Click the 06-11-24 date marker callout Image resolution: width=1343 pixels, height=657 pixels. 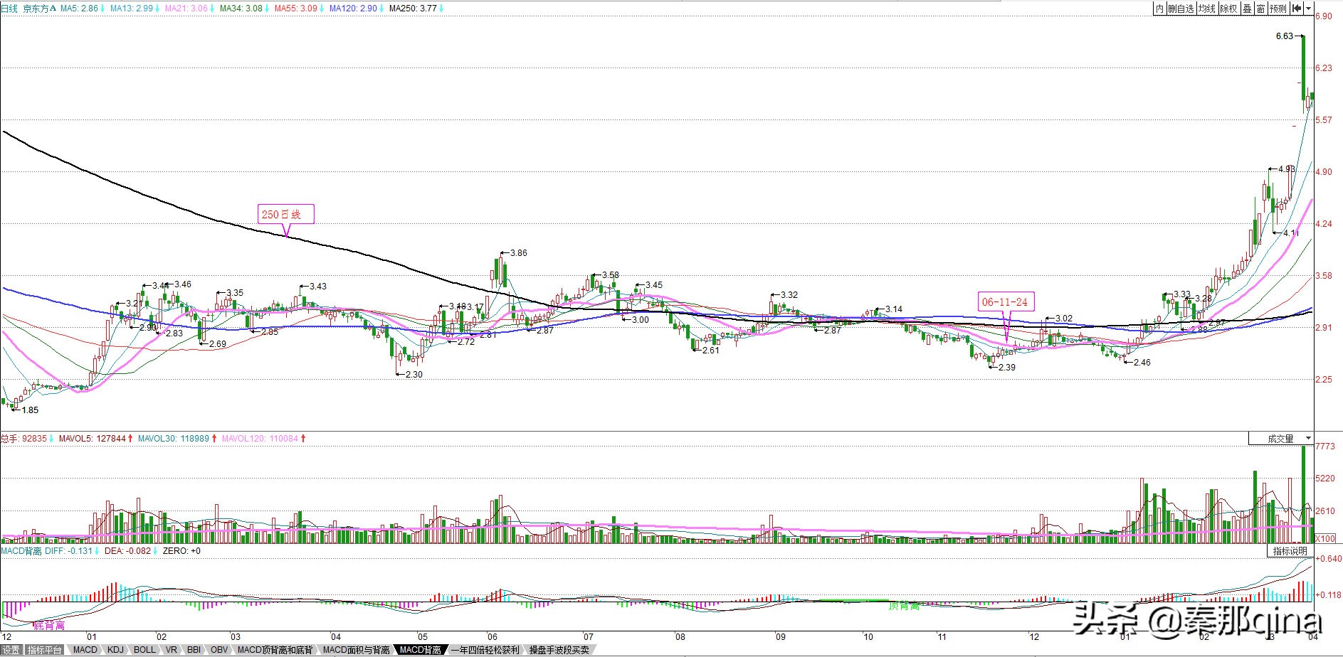coord(1005,302)
